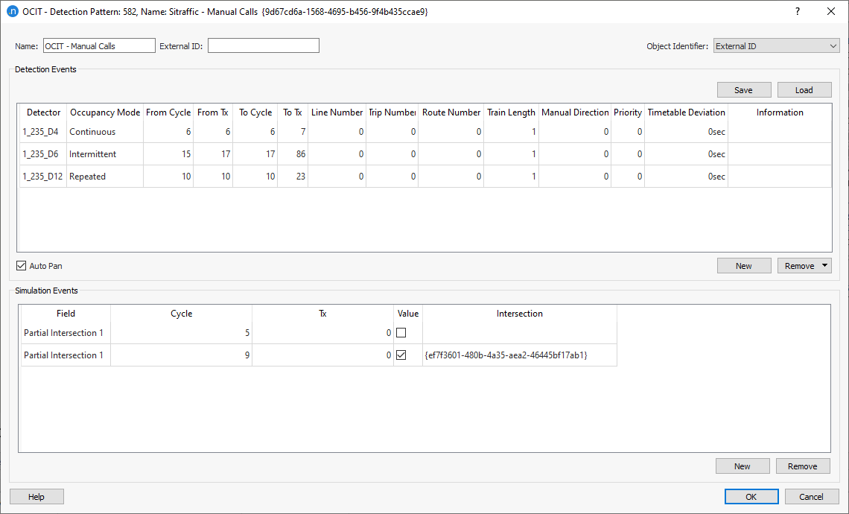Image resolution: width=849 pixels, height=514 pixels.
Task: Add a new detection event with New button
Action: click(x=744, y=265)
